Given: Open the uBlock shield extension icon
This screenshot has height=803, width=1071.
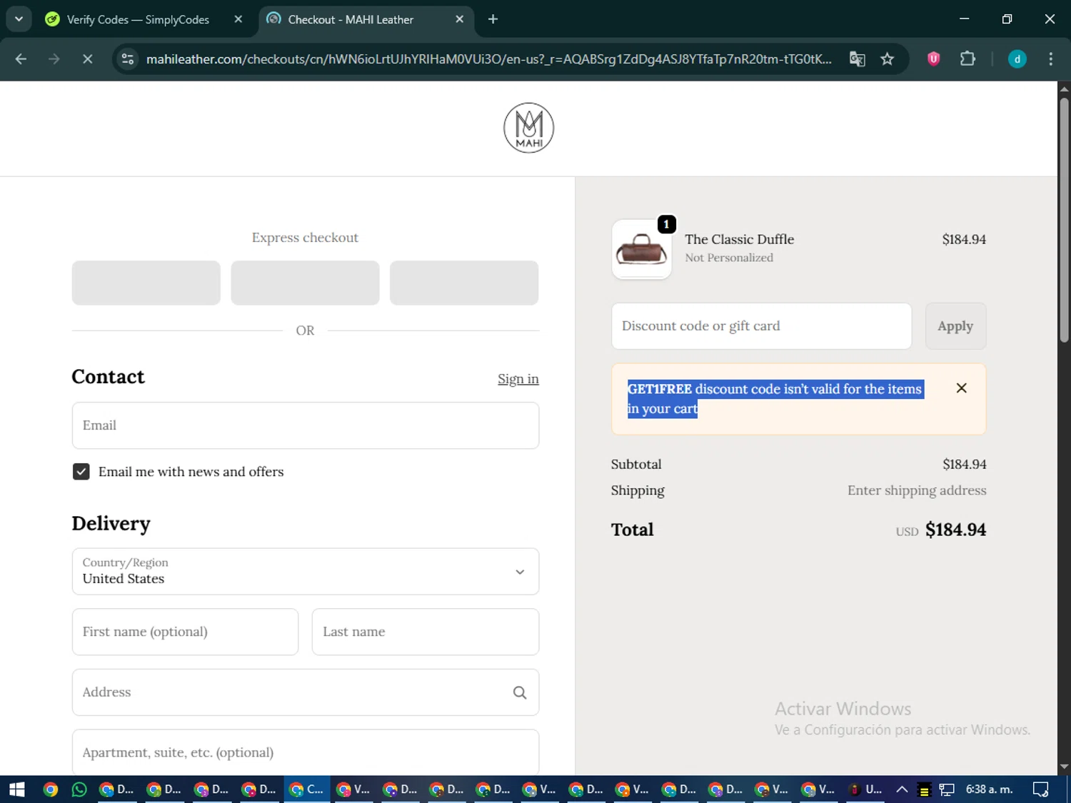Looking at the screenshot, I should [933, 59].
